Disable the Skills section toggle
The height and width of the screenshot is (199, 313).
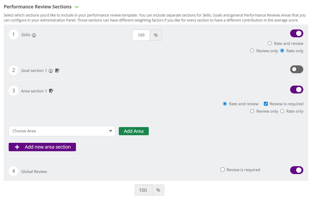(296, 34)
